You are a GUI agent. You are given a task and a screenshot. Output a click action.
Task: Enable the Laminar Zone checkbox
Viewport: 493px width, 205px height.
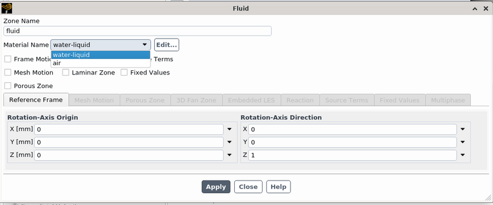tap(65, 73)
